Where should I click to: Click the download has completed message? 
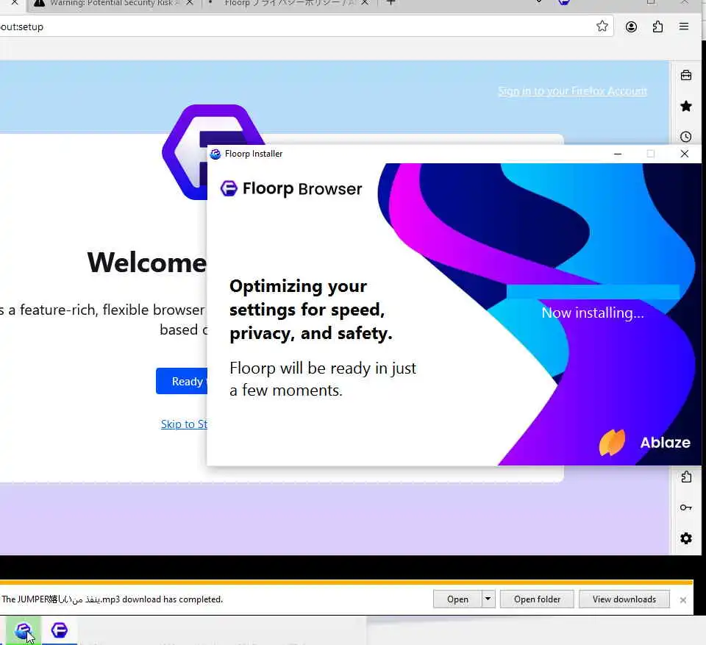click(112, 599)
